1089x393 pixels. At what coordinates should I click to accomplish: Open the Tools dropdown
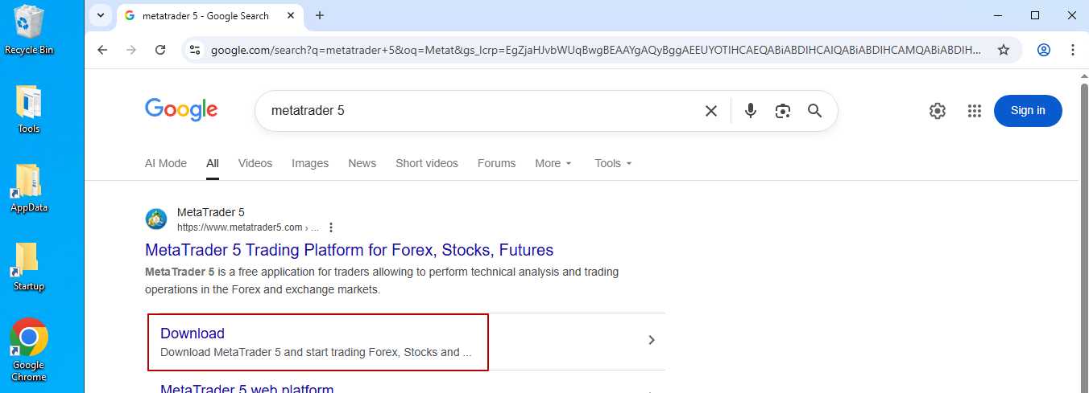613,163
